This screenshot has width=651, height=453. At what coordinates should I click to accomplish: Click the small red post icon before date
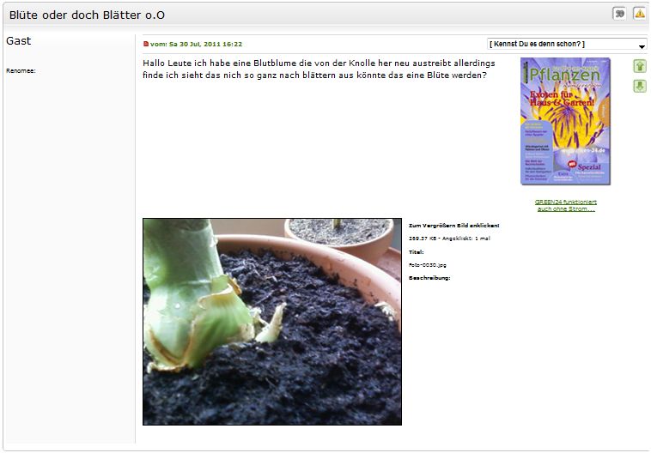pyautogui.click(x=146, y=44)
